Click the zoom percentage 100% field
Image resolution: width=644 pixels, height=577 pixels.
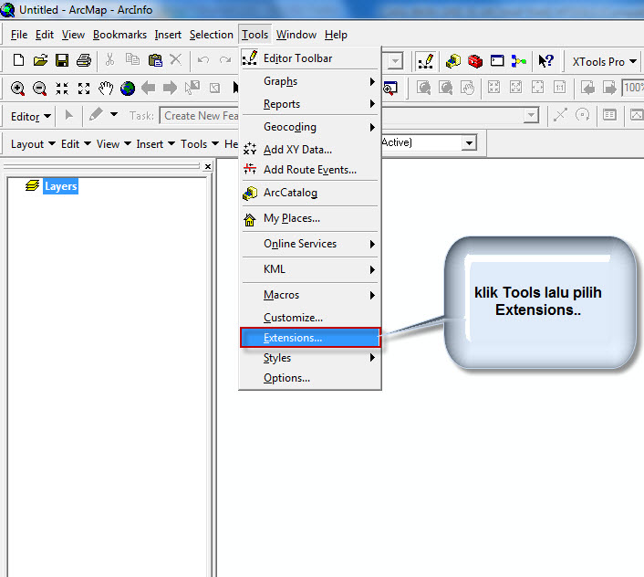[x=633, y=88]
